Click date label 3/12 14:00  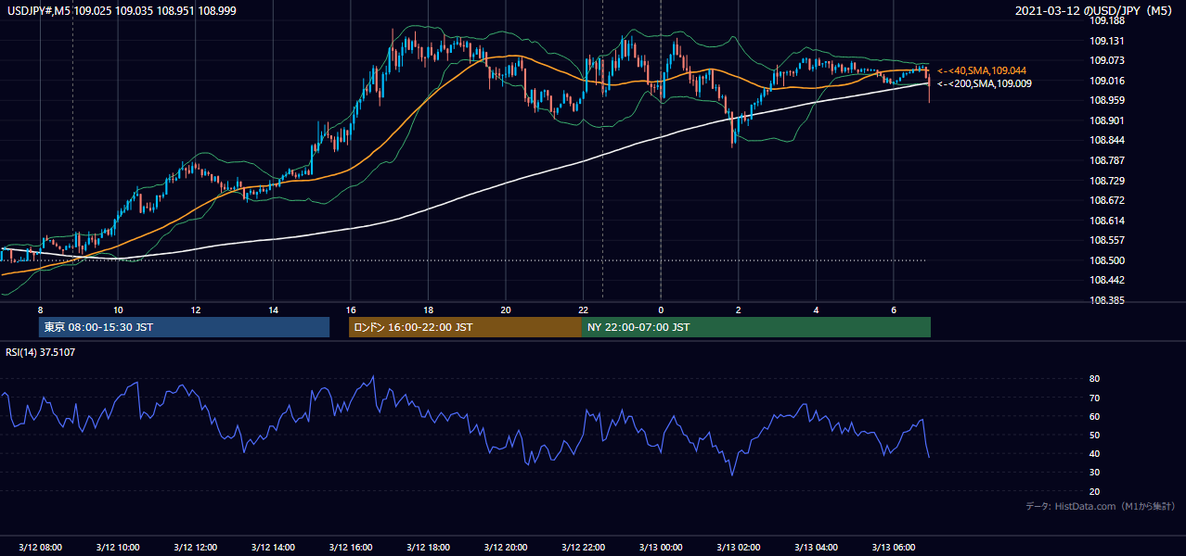pyautogui.click(x=273, y=548)
